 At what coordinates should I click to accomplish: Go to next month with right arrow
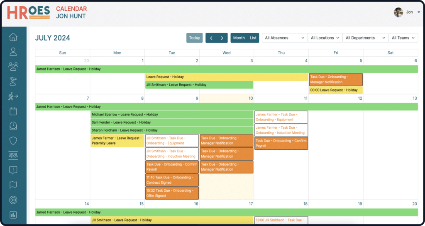pyautogui.click(x=222, y=38)
